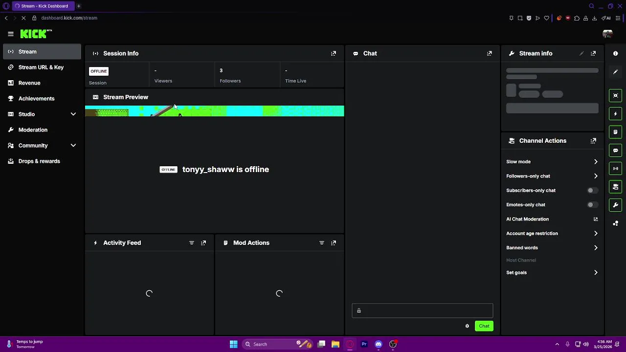Image resolution: width=626 pixels, height=352 pixels.
Task: Expand the Community menu chevron
Action: pos(73,146)
